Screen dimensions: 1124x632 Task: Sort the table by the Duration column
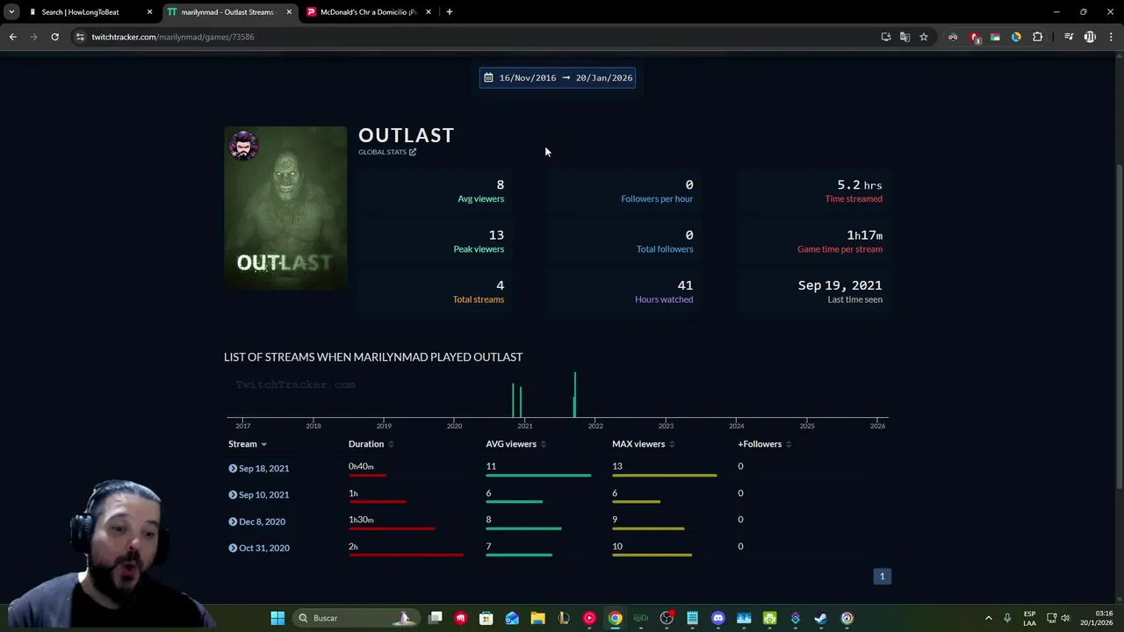point(371,444)
